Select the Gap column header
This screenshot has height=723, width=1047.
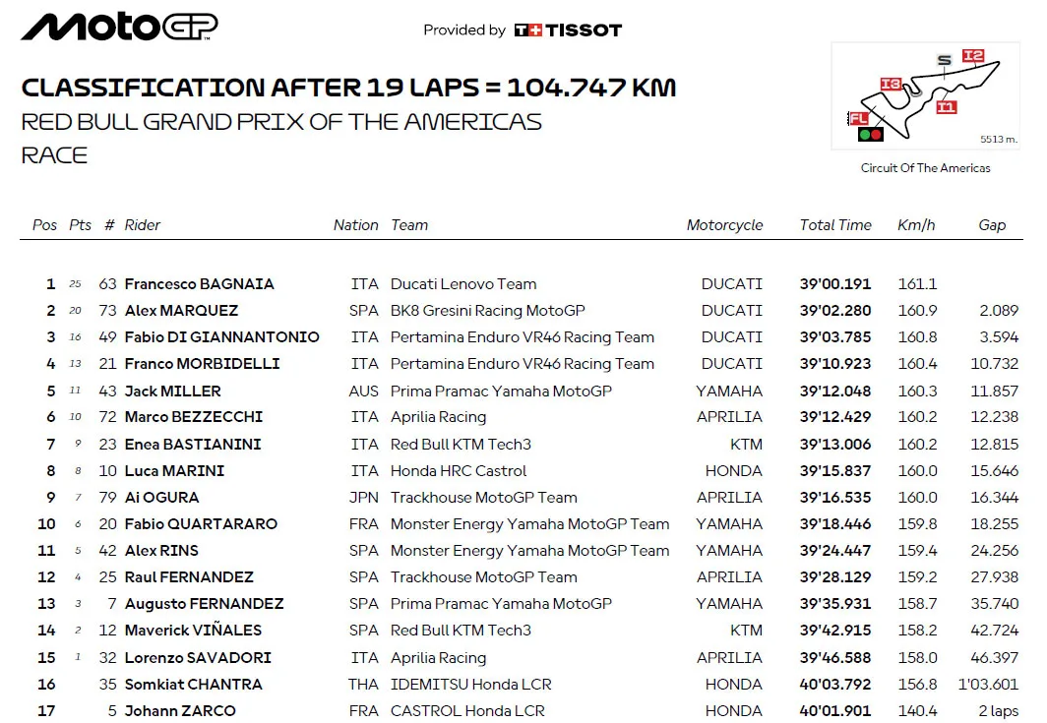point(992,225)
